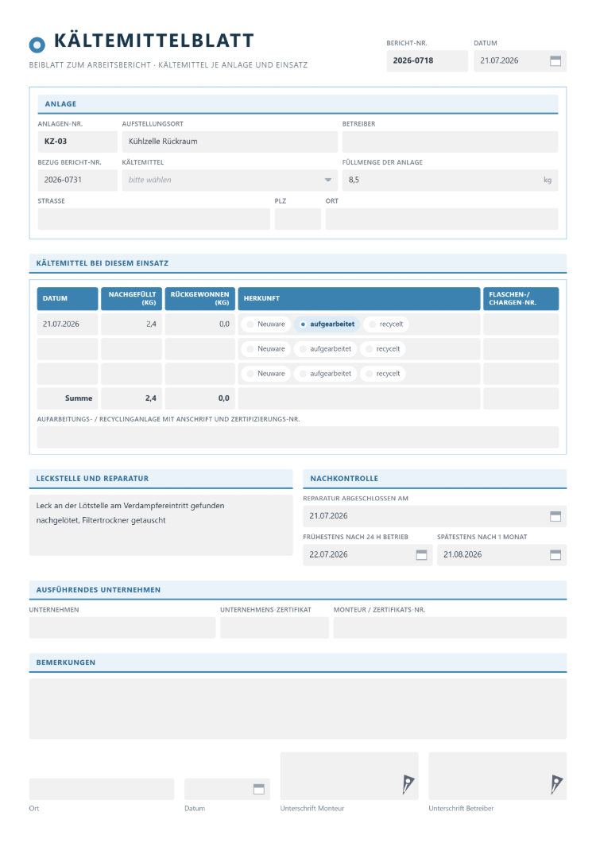Pick aufgearbeitet in the third table row
The width and height of the screenshot is (596, 843).
click(x=325, y=374)
